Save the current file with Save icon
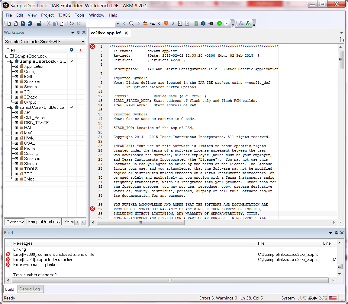This screenshot has width=348, height=304. pyautogui.click(x=23, y=24)
